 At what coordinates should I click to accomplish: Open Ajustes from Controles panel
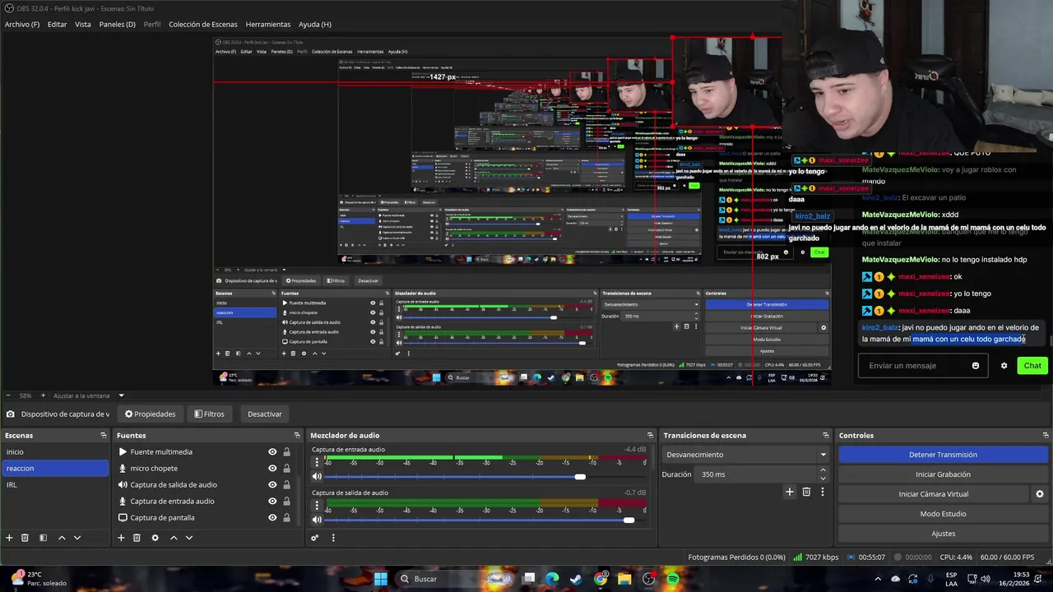[943, 534]
